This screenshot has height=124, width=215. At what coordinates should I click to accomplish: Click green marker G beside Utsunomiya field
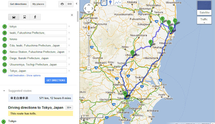point(5,64)
